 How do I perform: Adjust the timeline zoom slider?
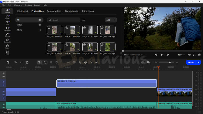169,62
